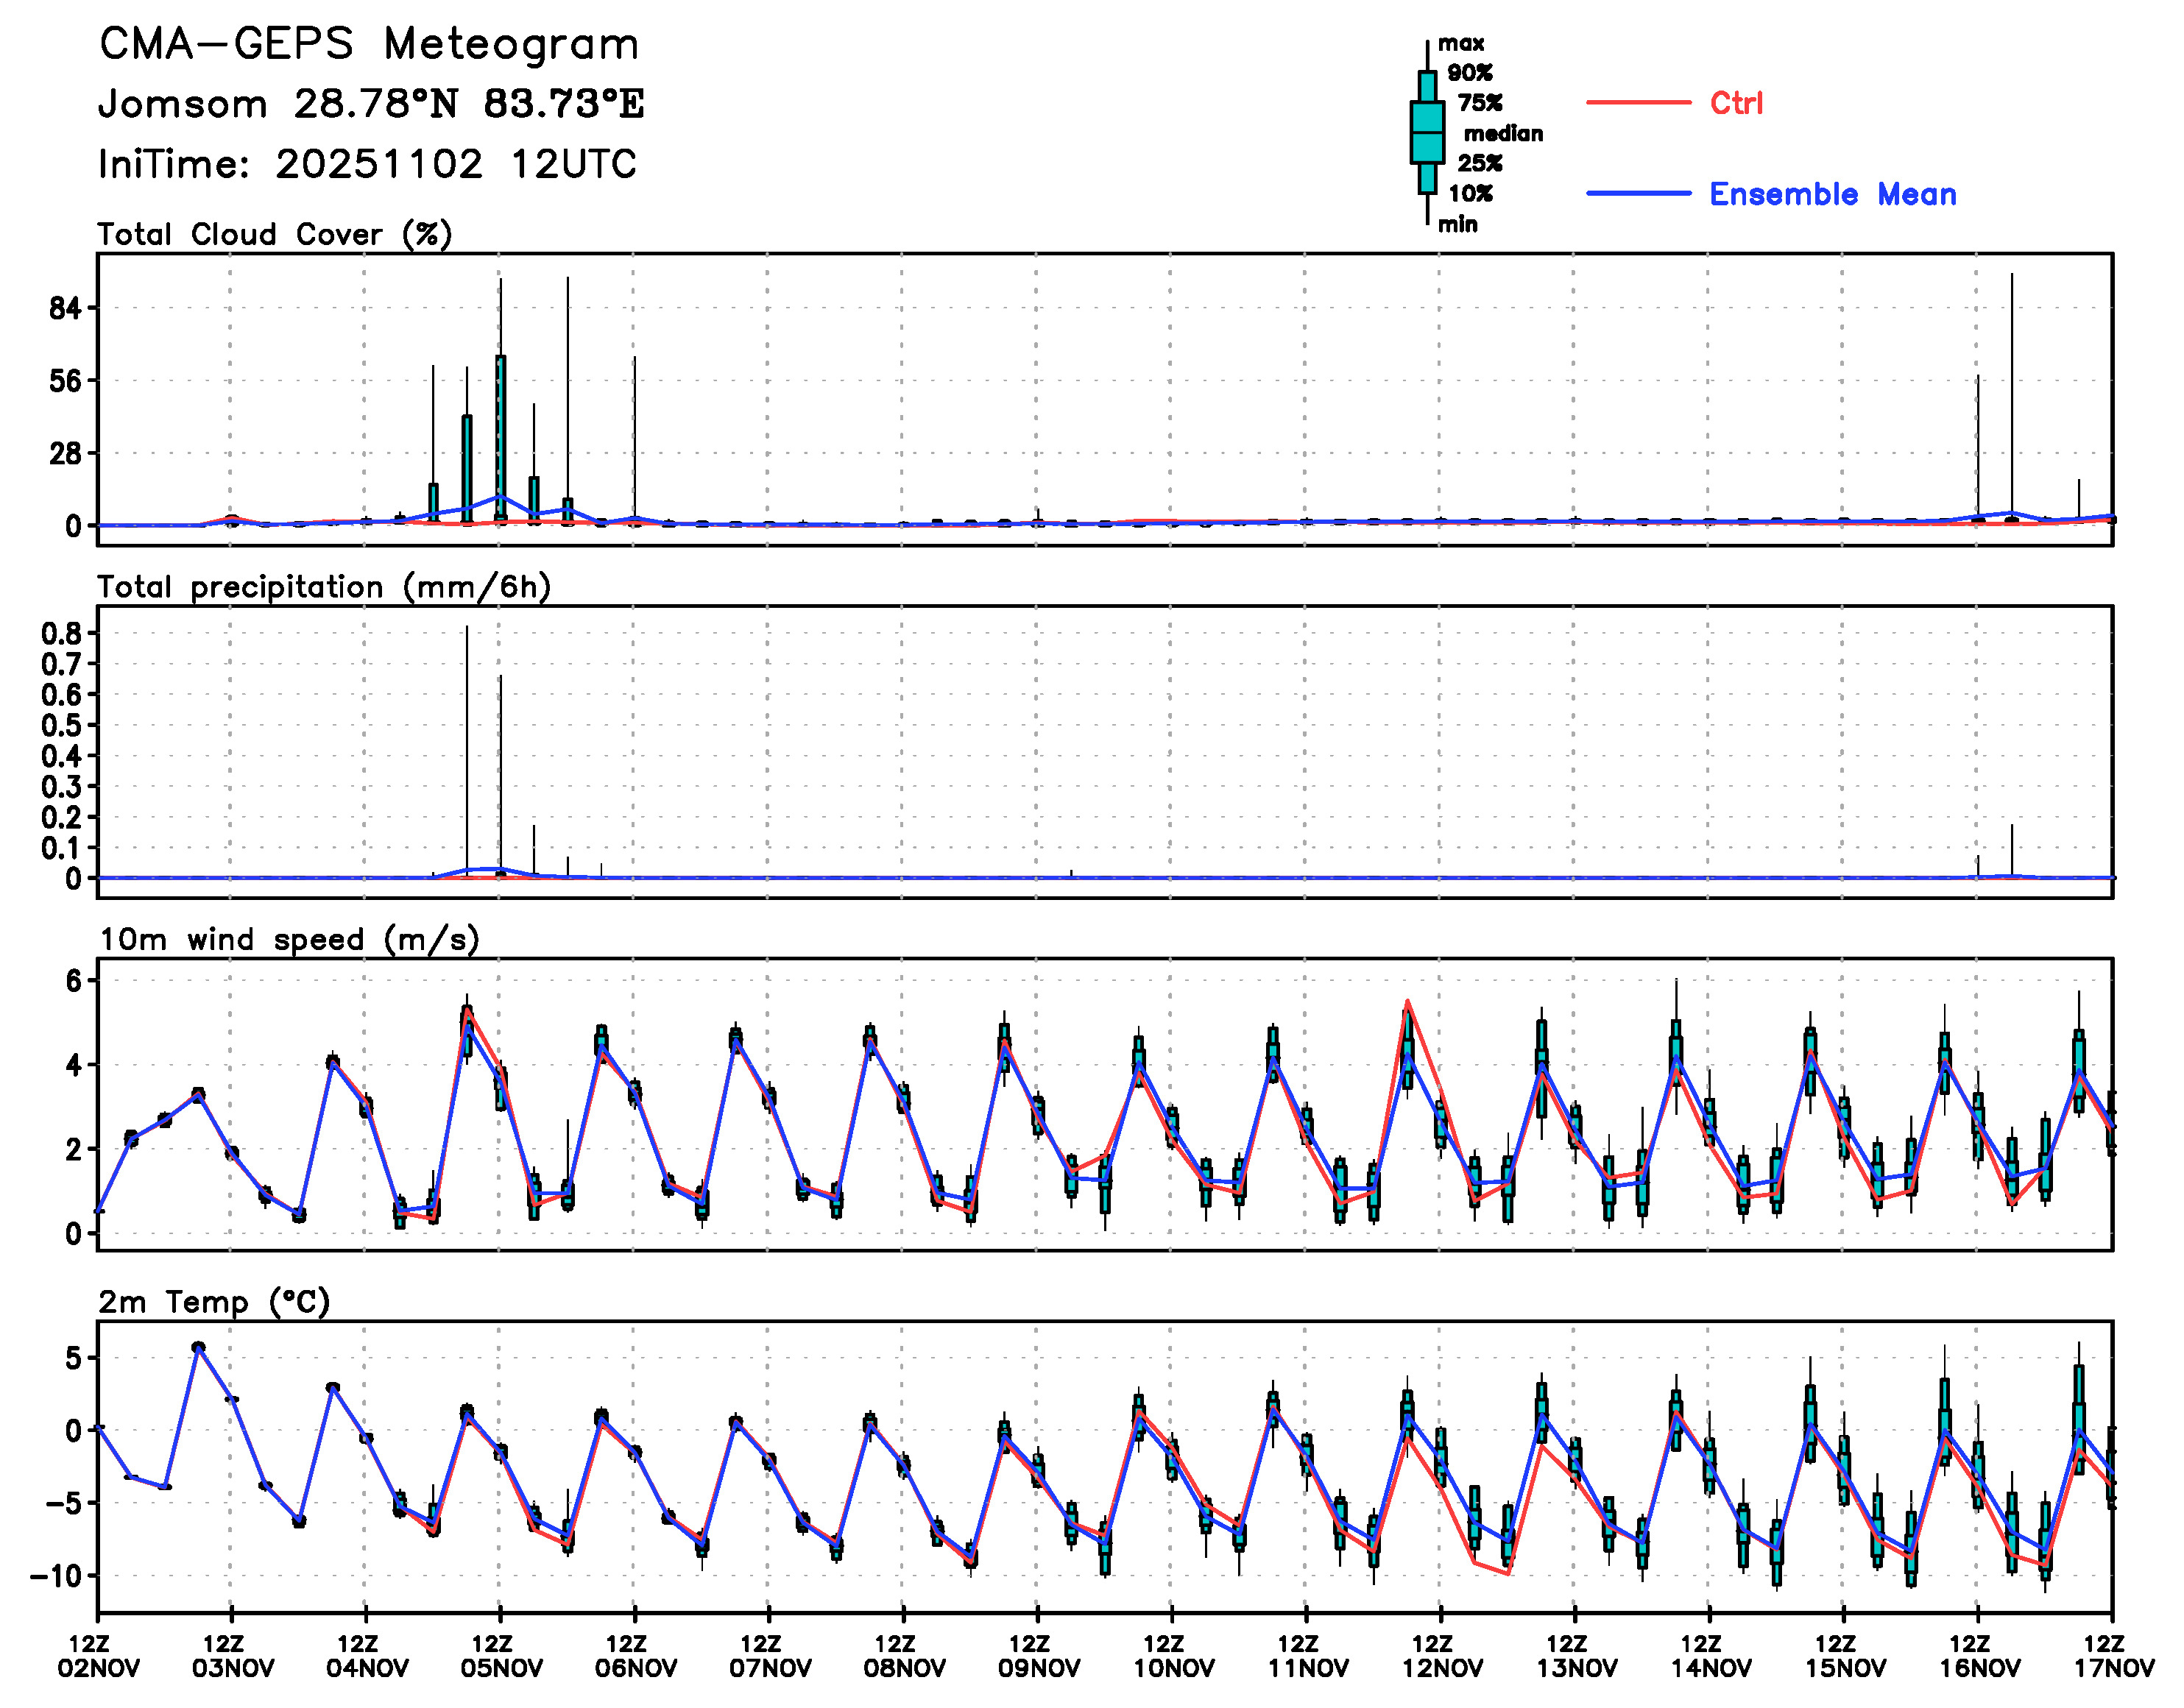2184x1708 pixels.
Task: Click the Ctrl legend text
Action: pyautogui.click(x=1736, y=103)
